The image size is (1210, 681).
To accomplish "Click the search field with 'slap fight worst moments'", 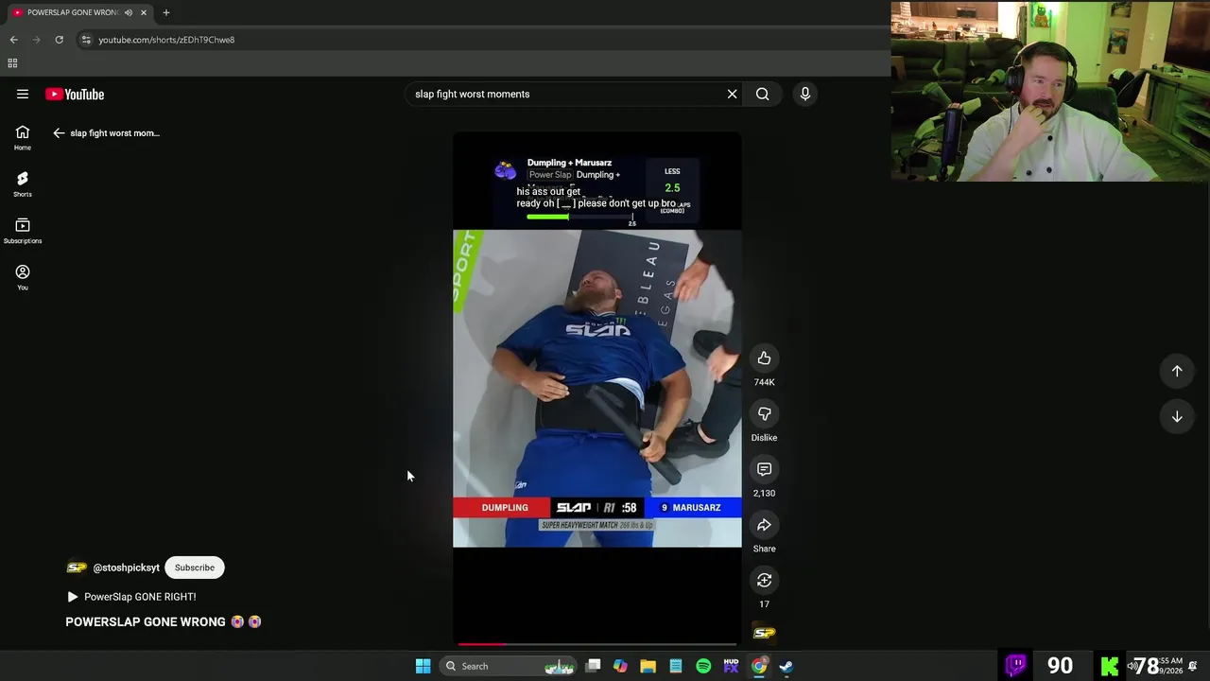I will tap(565, 94).
